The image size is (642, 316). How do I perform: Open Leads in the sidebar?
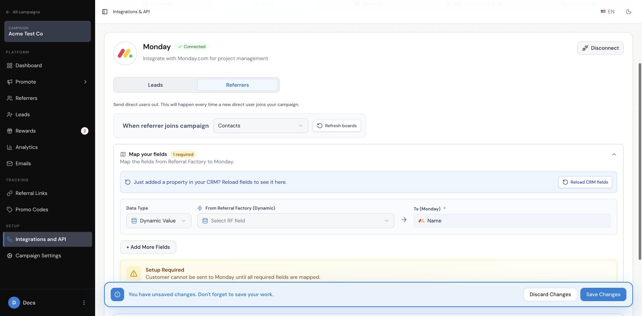click(48, 114)
